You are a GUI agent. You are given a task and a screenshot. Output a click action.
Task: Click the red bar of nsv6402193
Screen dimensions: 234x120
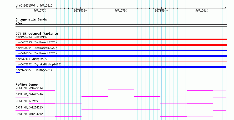tap(121, 45)
